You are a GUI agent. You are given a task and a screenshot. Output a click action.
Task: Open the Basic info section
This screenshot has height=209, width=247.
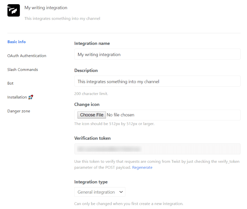(17, 42)
